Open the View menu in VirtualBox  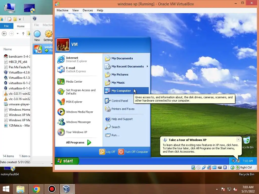pyautogui.click(x=75, y=10)
